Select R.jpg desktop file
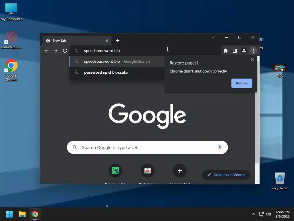Viewport: 294px width, 221px height. click(x=280, y=71)
